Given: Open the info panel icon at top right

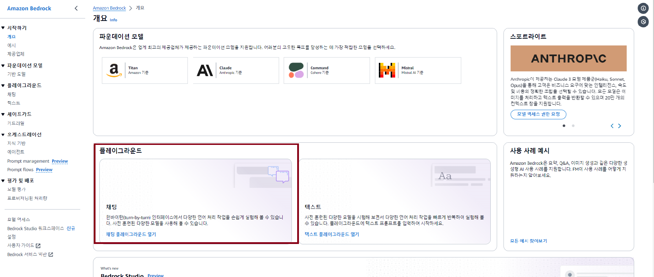Looking at the screenshot, I should tap(643, 8).
